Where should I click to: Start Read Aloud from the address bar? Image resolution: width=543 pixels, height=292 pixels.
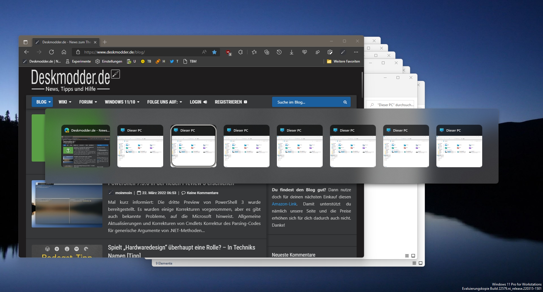pos(204,52)
